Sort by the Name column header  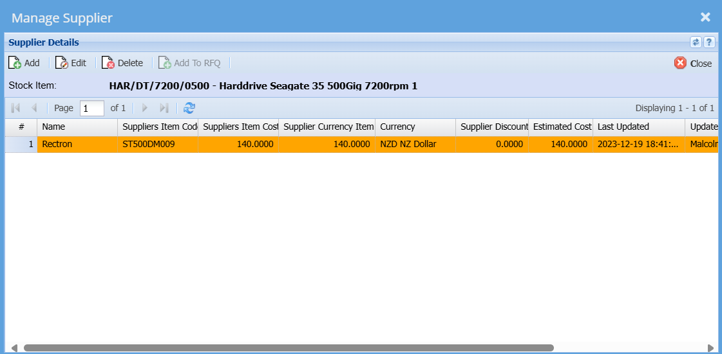(77, 127)
